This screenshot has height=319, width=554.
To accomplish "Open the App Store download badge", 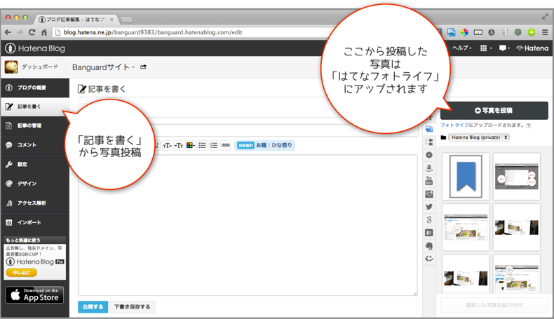I will [34, 294].
